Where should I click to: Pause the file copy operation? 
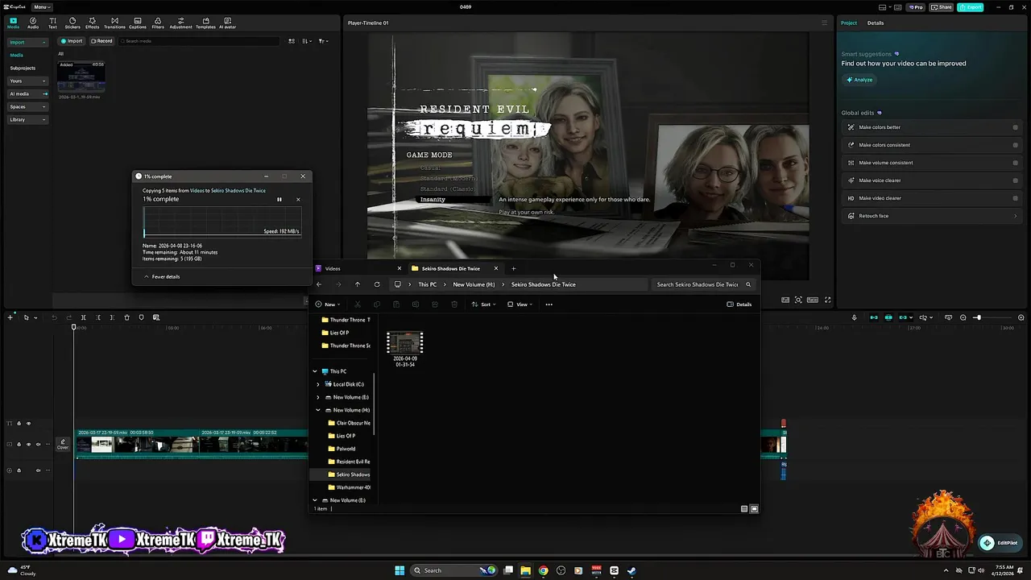click(279, 200)
